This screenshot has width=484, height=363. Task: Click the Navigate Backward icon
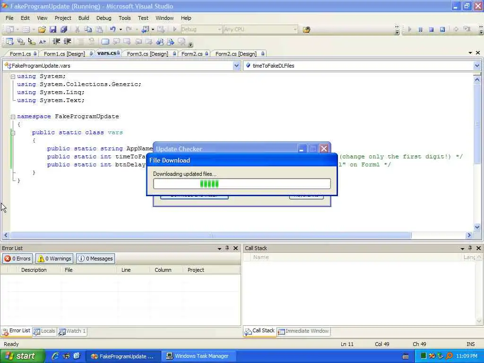coord(145,29)
